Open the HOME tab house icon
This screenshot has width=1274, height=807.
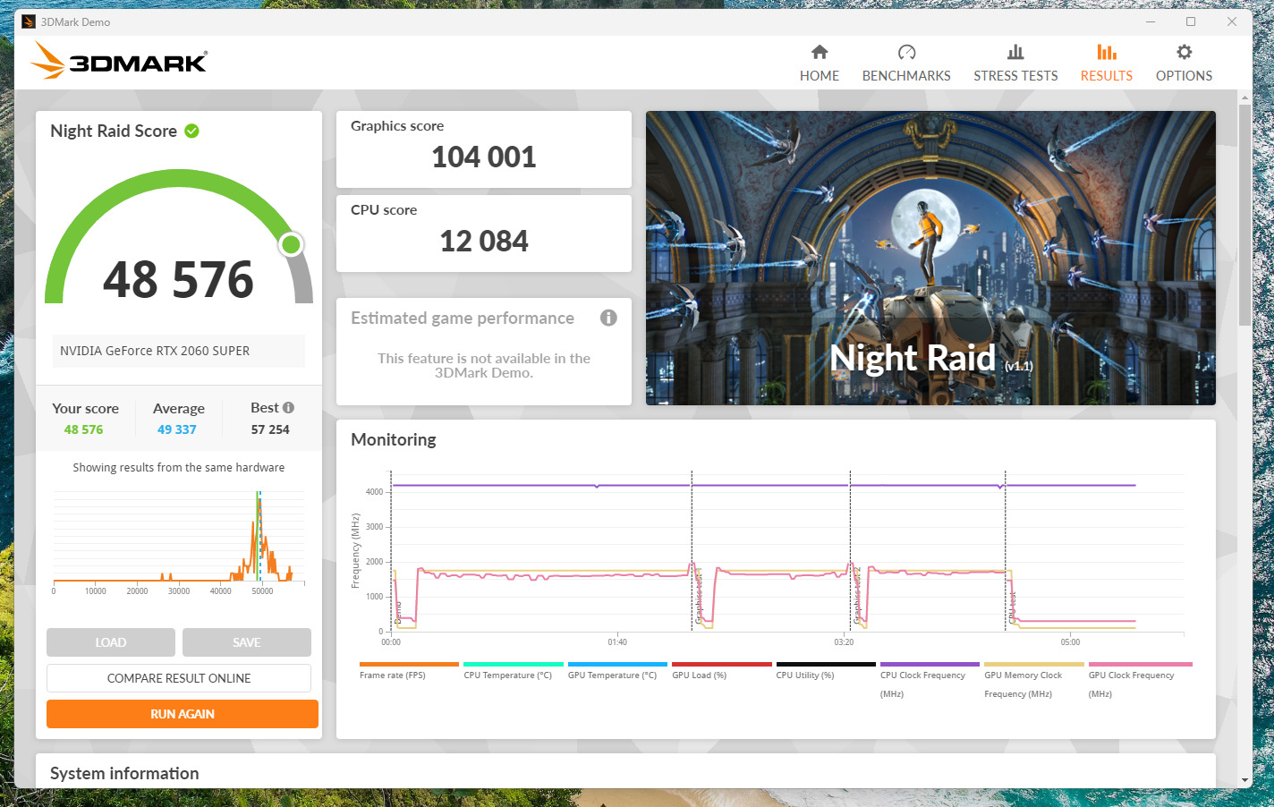click(x=820, y=52)
